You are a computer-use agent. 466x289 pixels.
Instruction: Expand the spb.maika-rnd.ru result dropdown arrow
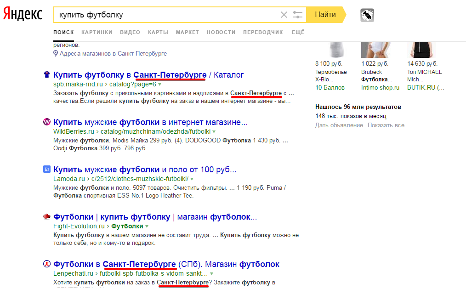tap(159, 85)
